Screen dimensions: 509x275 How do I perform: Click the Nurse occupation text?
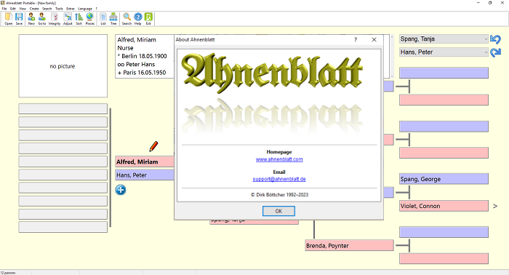pos(125,48)
